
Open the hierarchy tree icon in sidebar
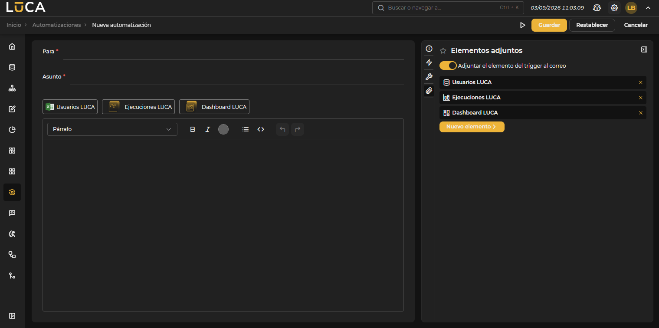[x=12, y=88]
